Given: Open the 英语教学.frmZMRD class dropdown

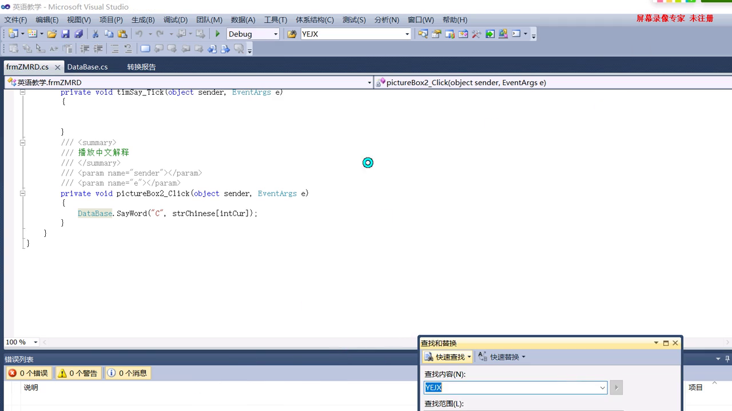Looking at the screenshot, I should click(x=369, y=82).
